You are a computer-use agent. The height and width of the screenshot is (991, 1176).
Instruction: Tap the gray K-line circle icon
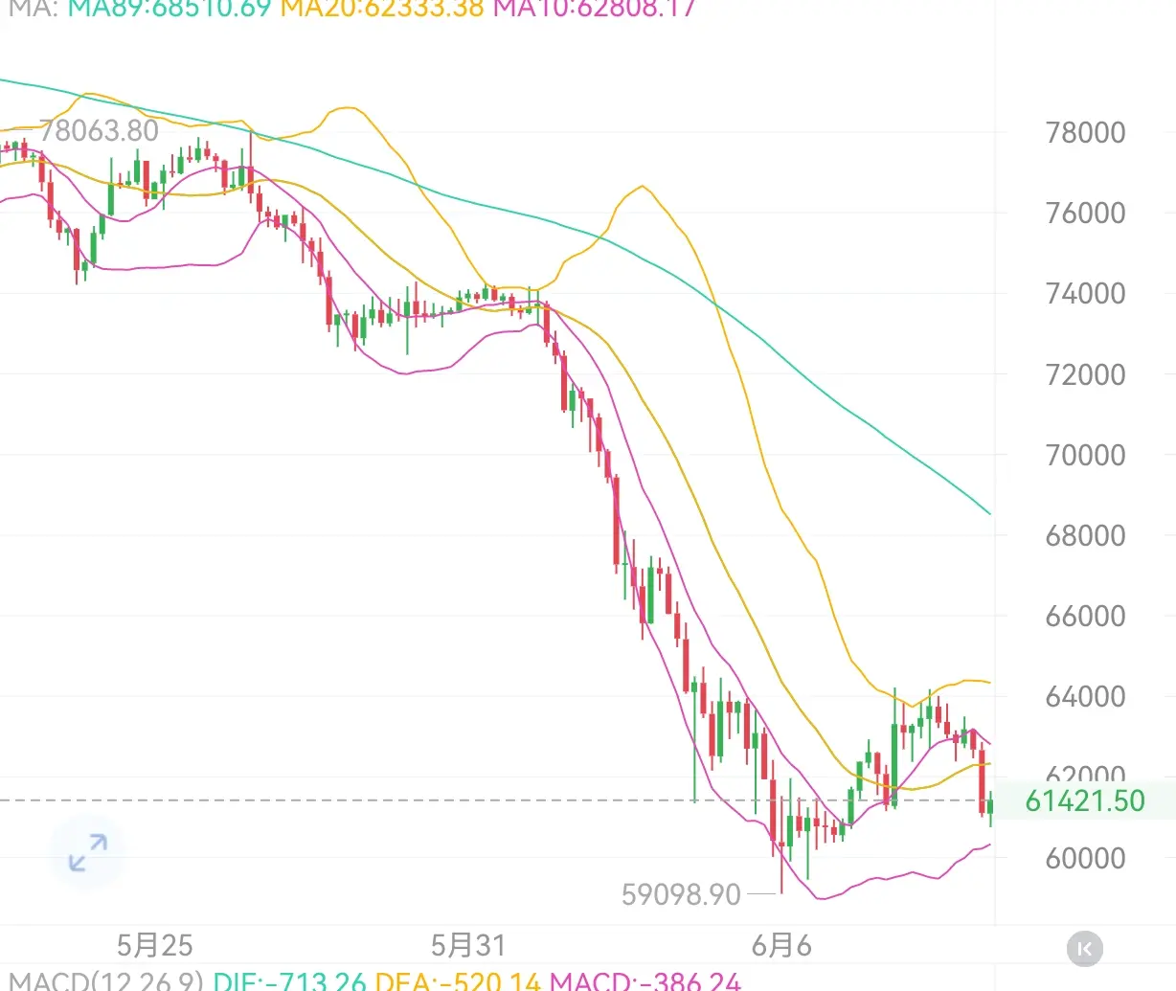tap(1084, 949)
